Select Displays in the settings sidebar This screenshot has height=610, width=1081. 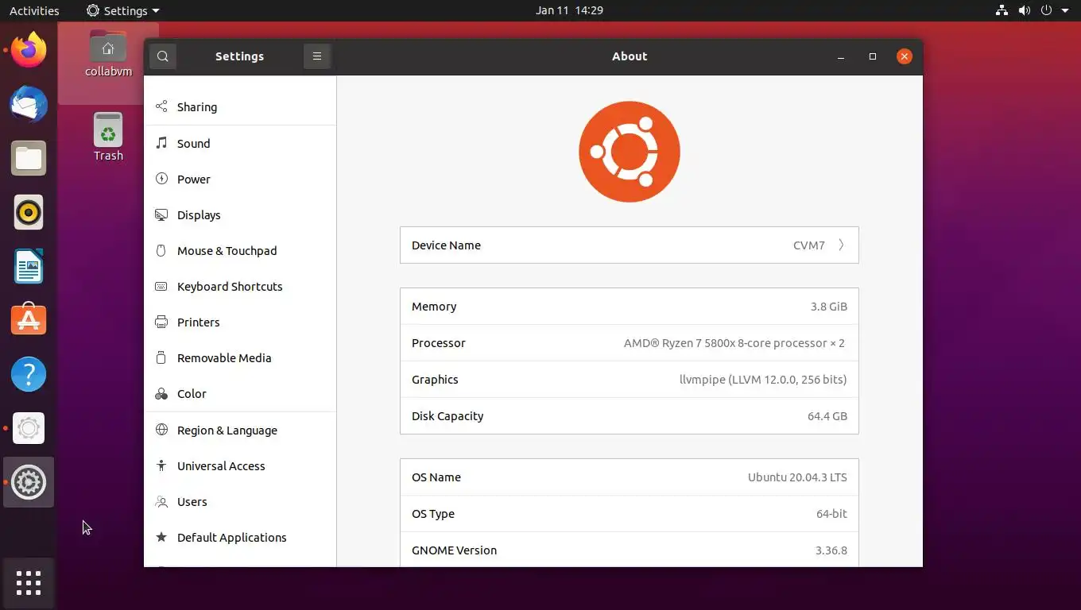coord(240,214)
